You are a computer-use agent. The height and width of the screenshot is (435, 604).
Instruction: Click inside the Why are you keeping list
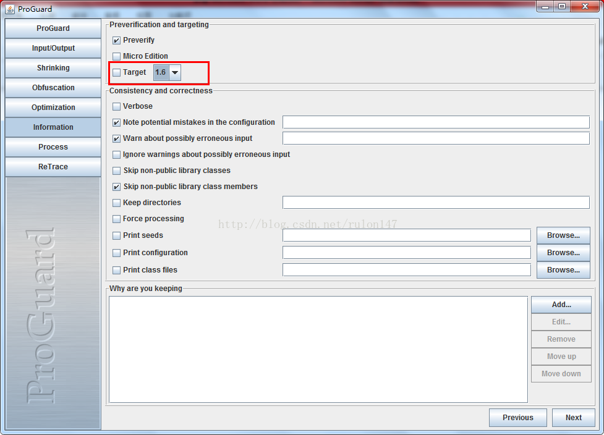[x=318, y=350]
